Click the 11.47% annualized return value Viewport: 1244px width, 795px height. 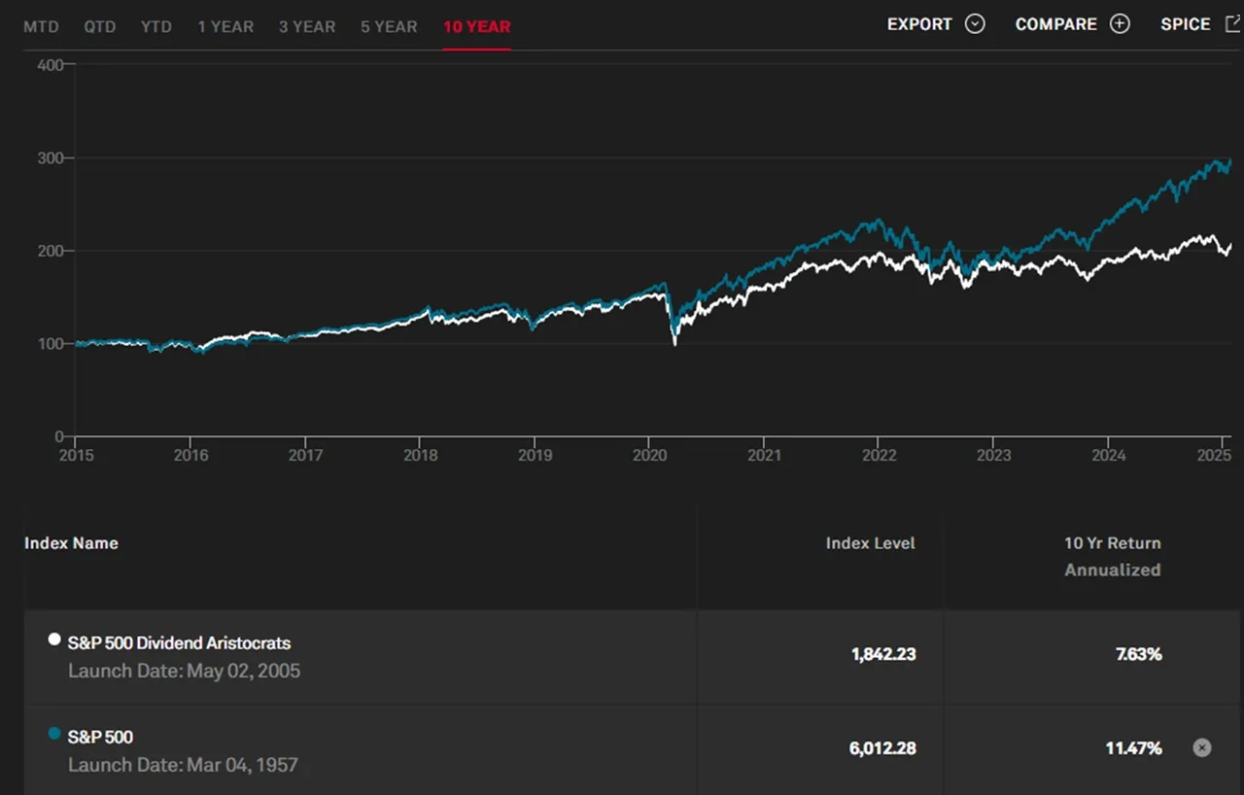tap(1135, 748)
